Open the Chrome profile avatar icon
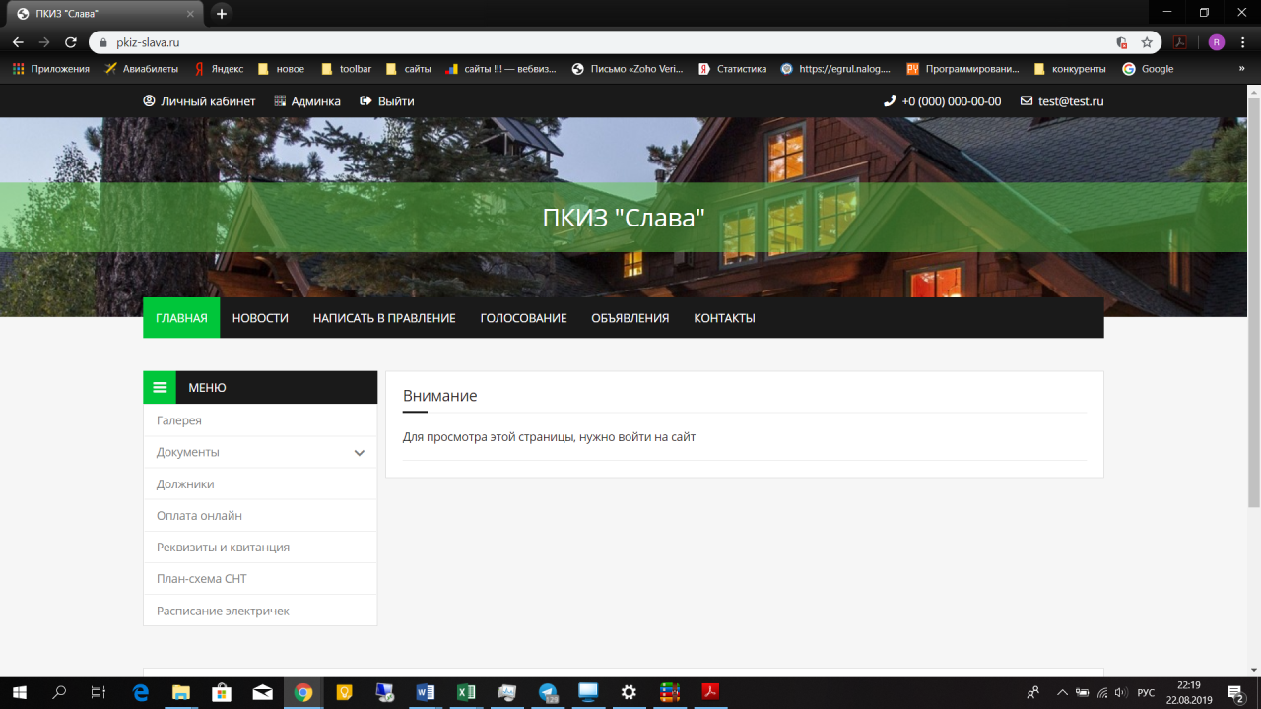The width and height of the screenshot is (1261, 709). coord(1216,42)
